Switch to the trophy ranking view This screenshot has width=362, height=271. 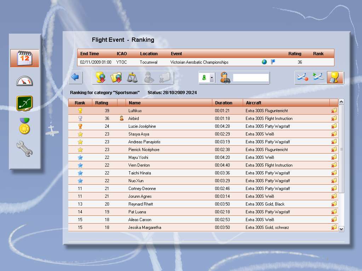point(335,77)
